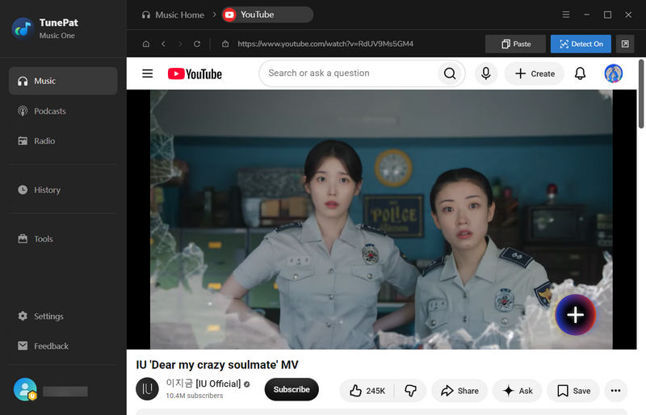The image size is (646, 415).
Task: Dislike the video with thumbs down
Action: pos(410,391)
